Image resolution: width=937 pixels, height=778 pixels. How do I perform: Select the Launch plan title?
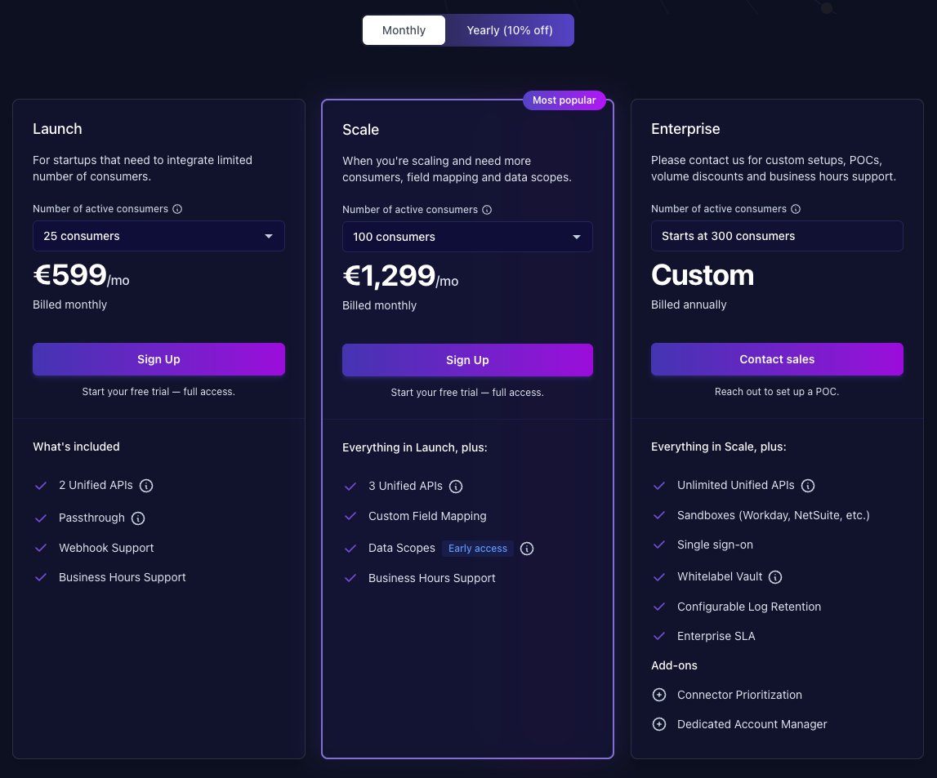coord(57,128)
